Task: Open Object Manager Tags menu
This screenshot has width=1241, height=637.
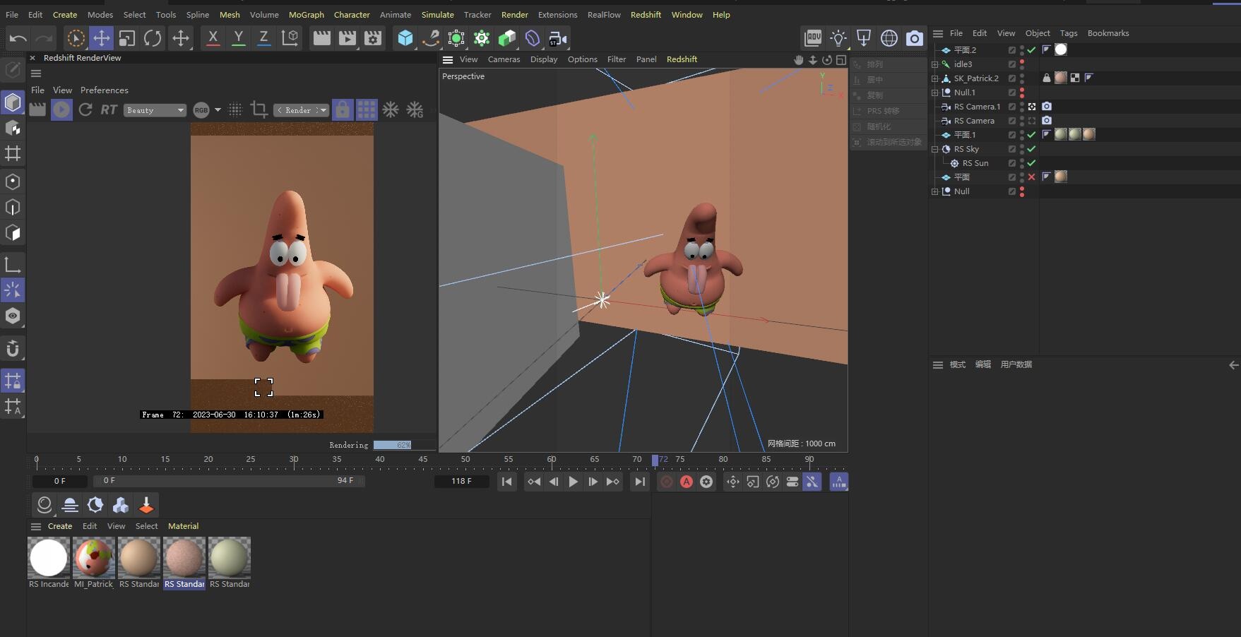Action: click(1069, 33)
